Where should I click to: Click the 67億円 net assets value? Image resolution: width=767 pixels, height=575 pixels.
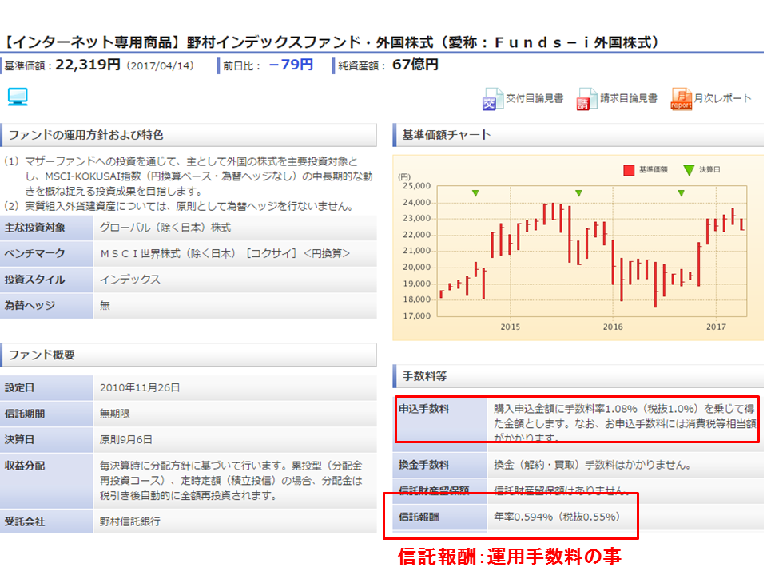click(x=415, y=65)
